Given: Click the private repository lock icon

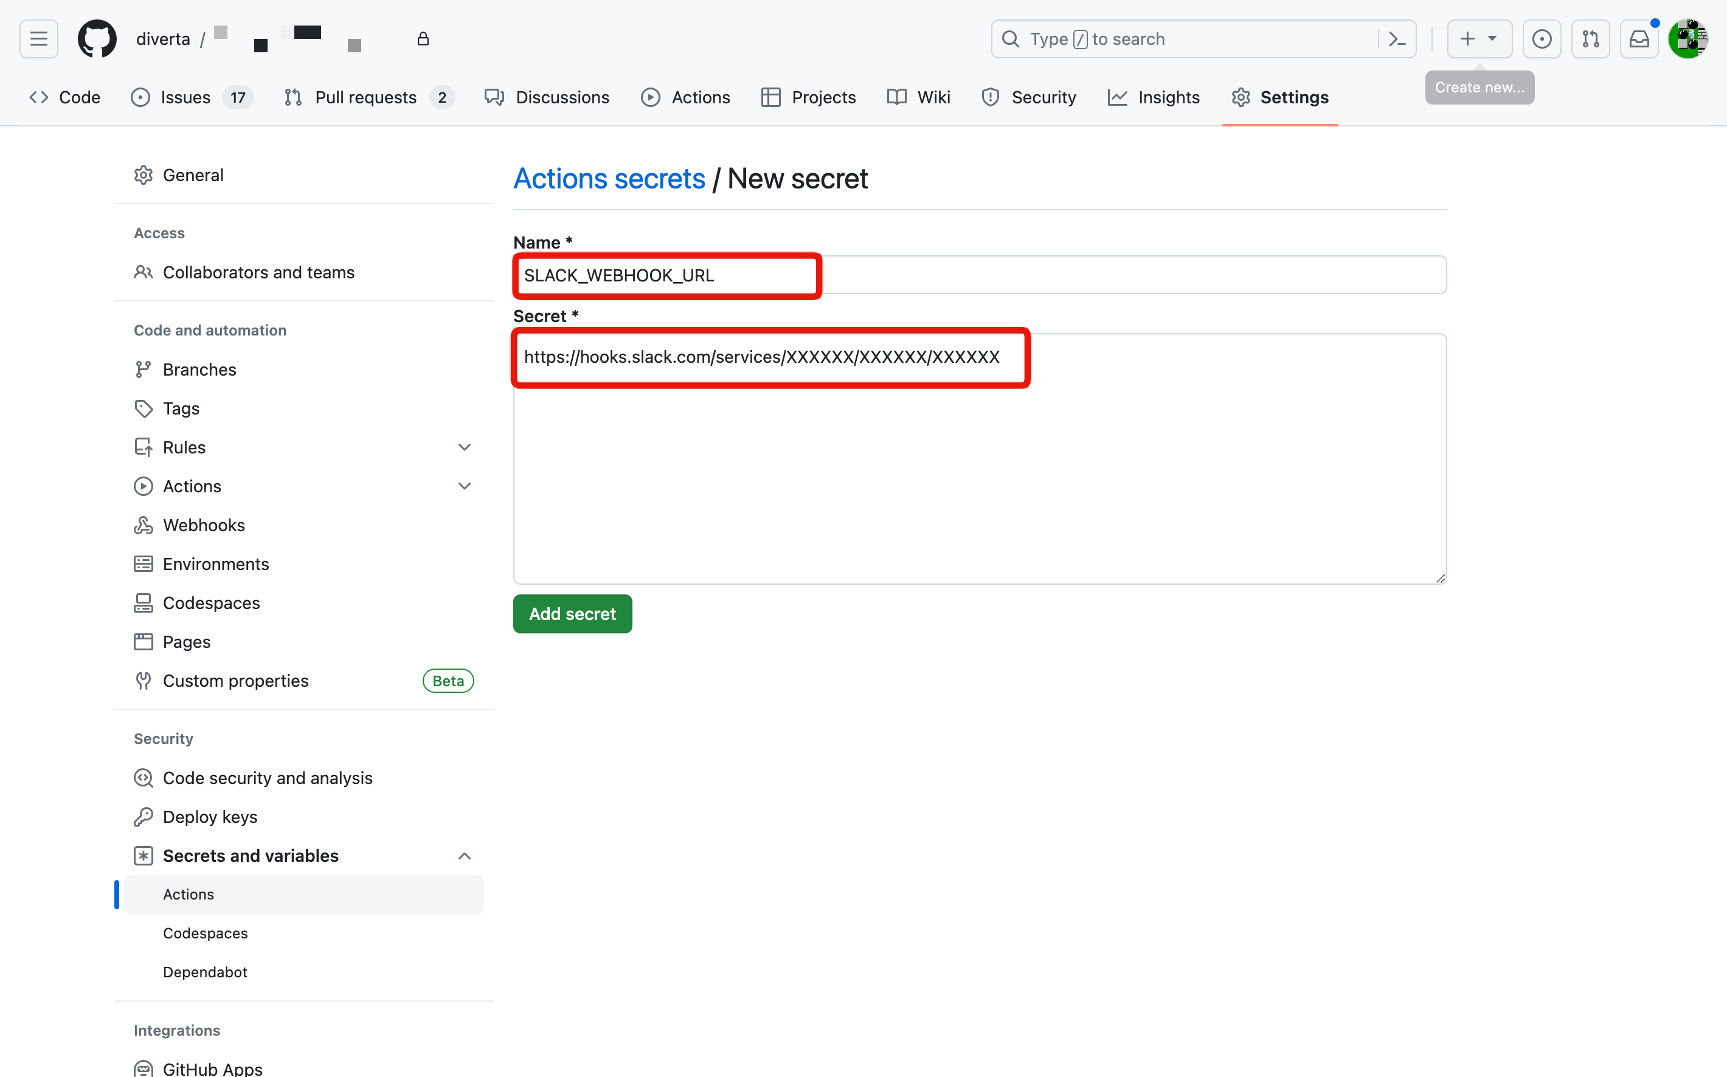Looking at the screenshot, I should point(423,38).
